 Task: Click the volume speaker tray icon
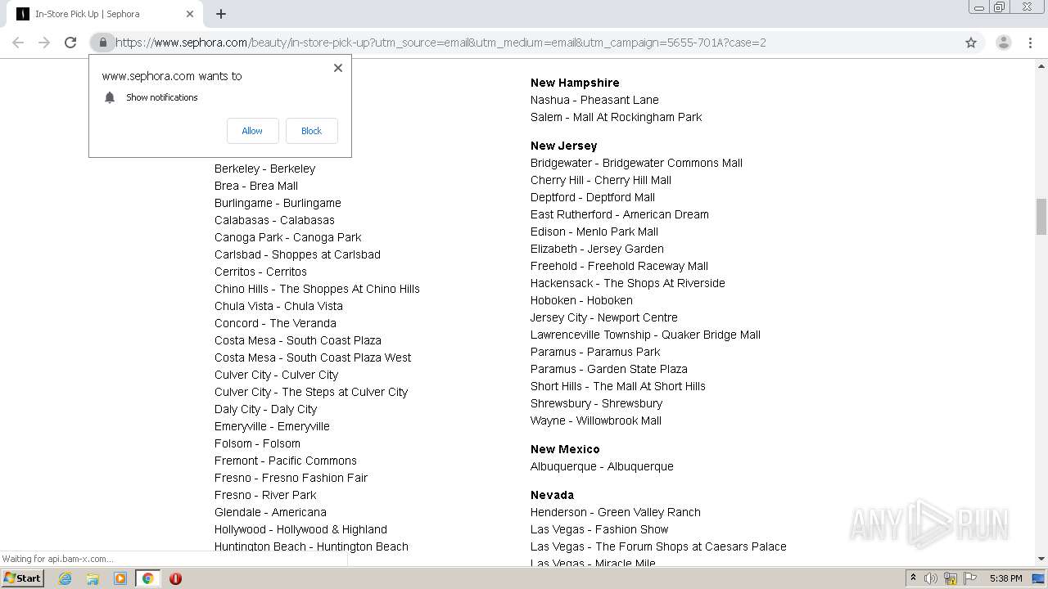click(931, 578)
